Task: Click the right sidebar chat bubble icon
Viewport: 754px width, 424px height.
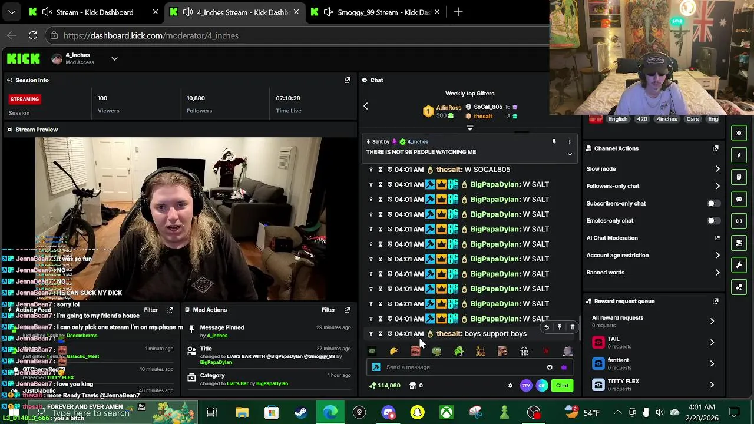Action: pyautogui.click(x=739, y=199)
